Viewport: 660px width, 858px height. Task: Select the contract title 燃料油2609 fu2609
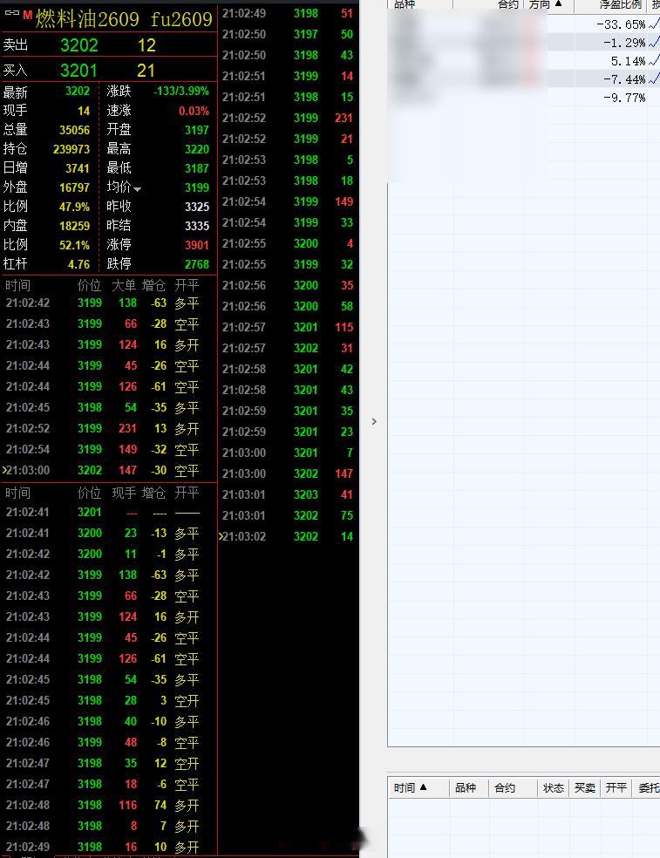[124, 19]
